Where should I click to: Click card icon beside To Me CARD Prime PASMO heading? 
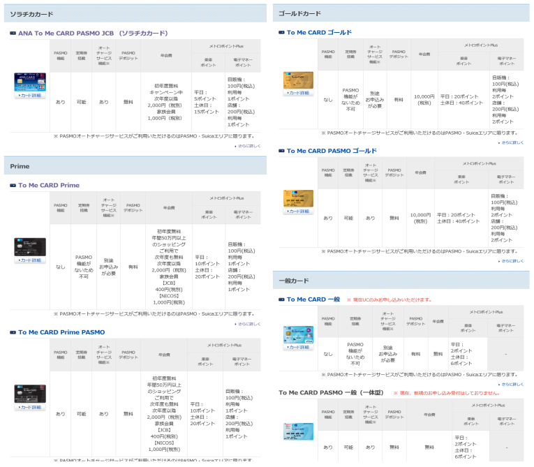pyautogui.click(x=13, y=332)
